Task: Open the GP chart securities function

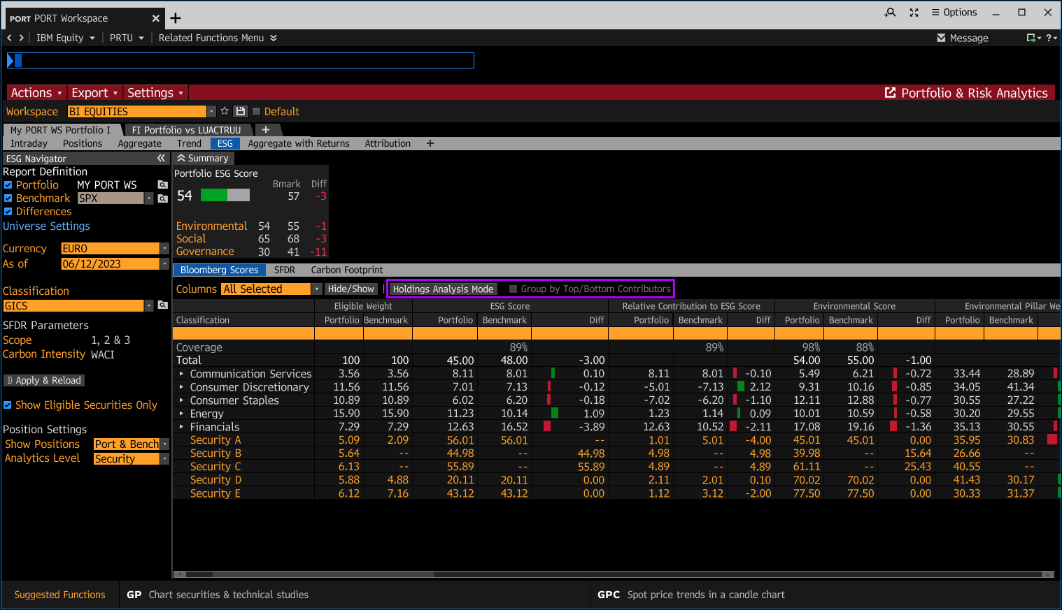Action: coord(218,595)
